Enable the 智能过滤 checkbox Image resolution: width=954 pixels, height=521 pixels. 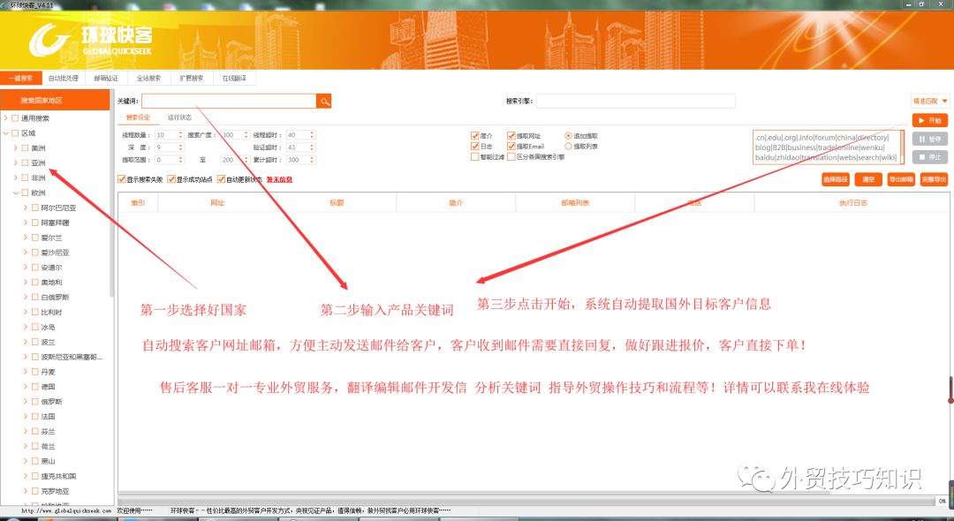point(473,156)
